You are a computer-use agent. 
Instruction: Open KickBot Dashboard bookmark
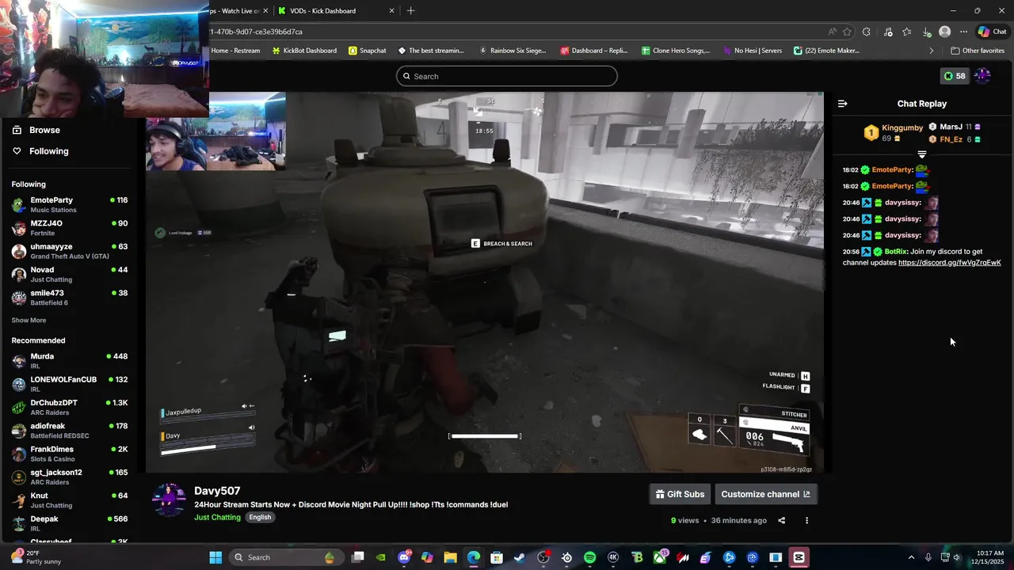(x=304, y=51)
